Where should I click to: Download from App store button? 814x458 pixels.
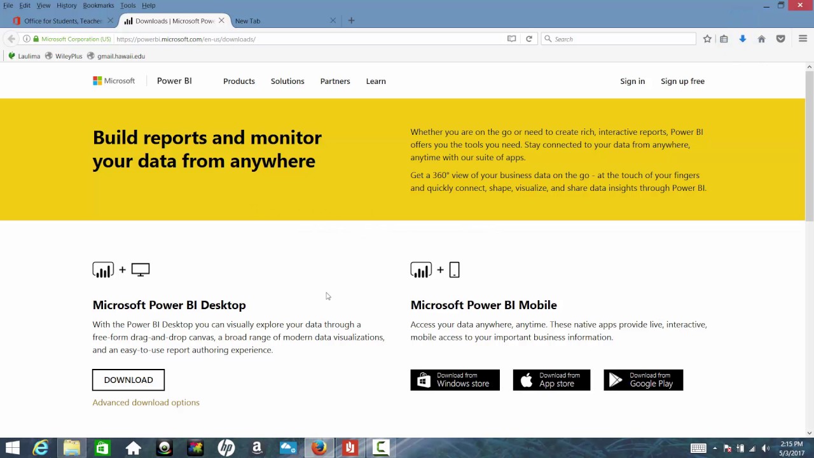pos(551,380)
